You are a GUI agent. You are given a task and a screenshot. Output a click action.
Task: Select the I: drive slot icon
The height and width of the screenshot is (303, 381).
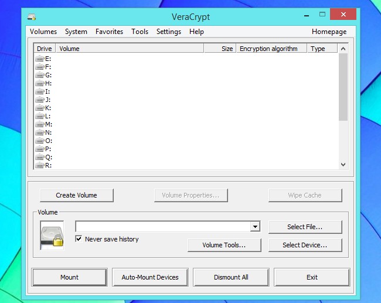coord(40,91)
